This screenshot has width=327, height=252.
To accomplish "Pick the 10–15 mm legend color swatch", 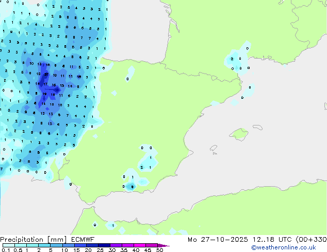I will [68, 245].
